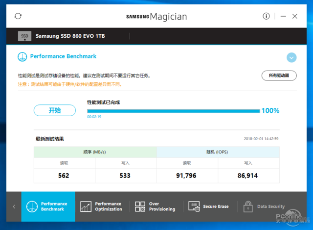Viewport: 313px width, 230px height.
Task: Switch to the Performance Optimization tab
Action: coord(102,206)
